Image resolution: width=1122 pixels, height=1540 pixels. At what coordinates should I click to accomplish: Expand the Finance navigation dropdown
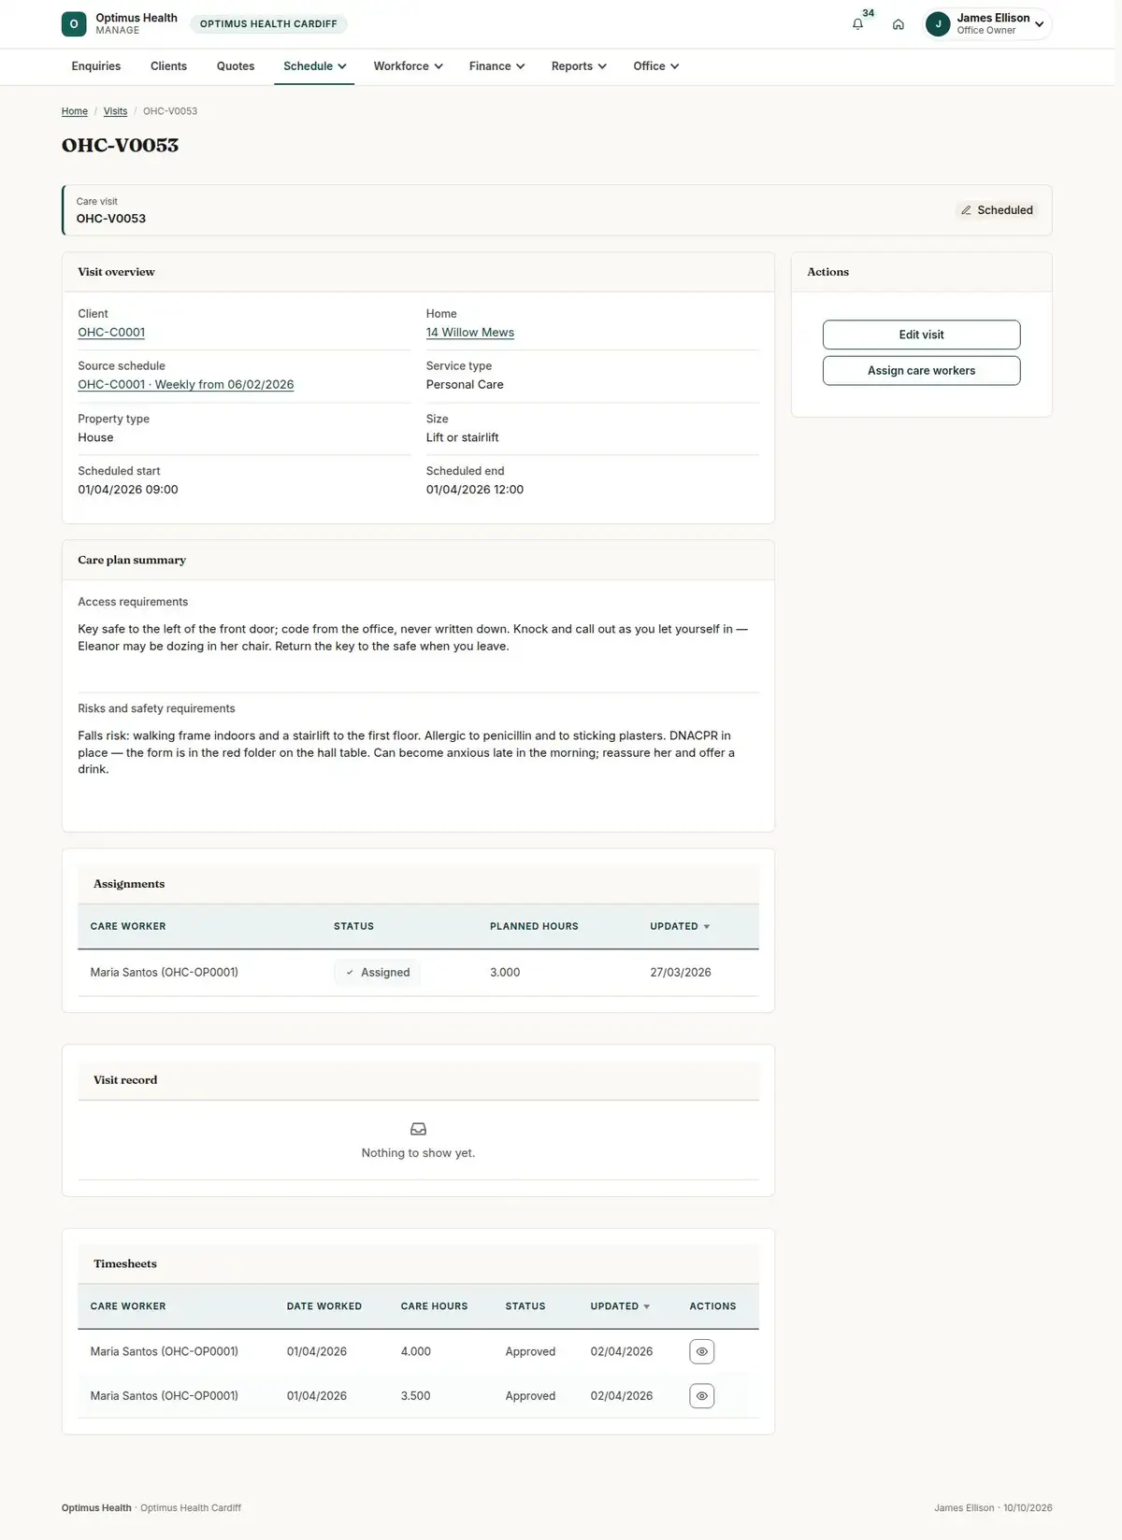[496, 66]
